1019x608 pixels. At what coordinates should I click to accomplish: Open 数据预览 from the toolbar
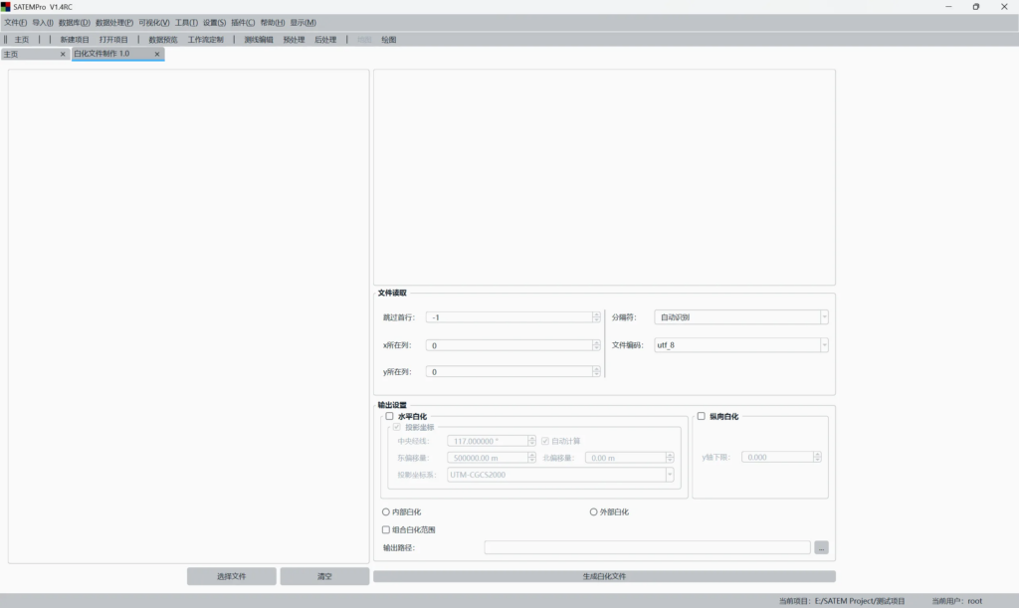tap(162, 40)
